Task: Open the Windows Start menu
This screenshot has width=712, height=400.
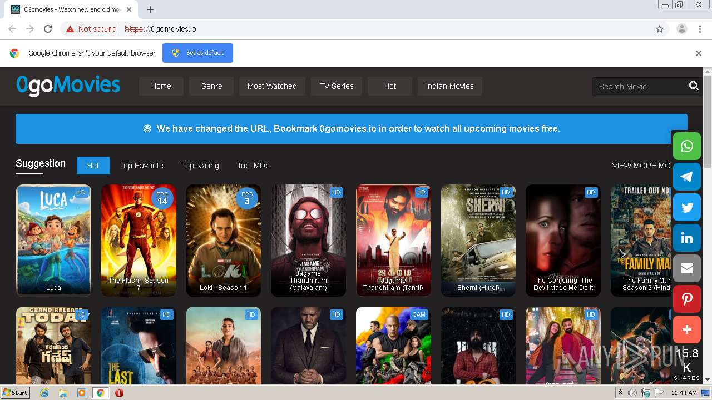Action: coord(15,393)
